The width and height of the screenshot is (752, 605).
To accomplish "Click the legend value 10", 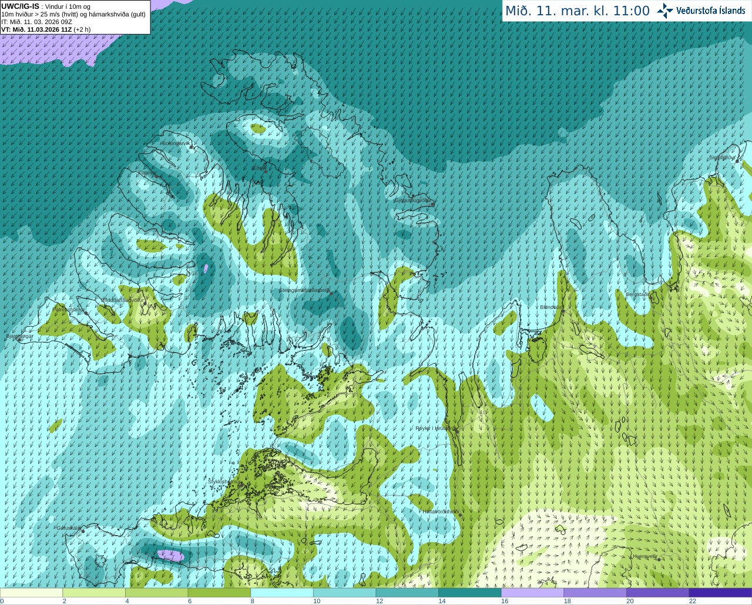I will [x=317, y=601].
